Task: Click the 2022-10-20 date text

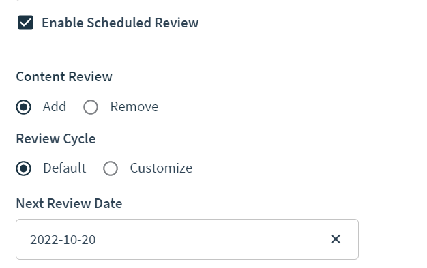Action: coord(63,240)
